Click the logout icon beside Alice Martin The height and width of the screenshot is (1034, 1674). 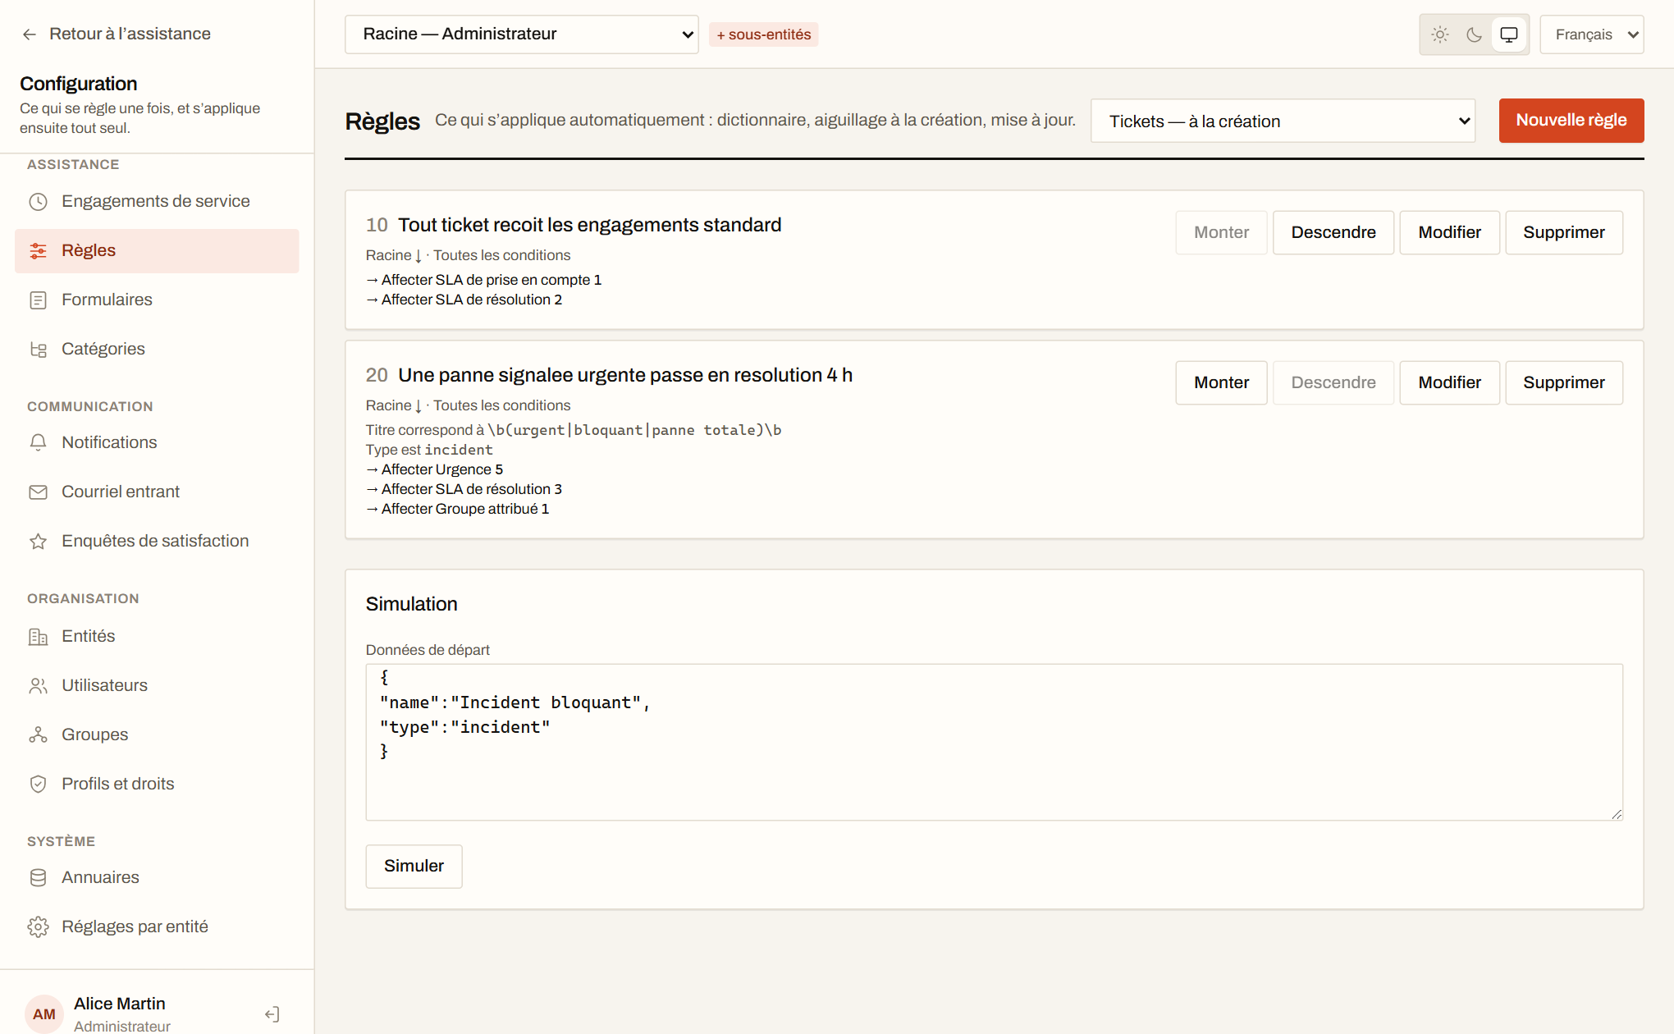point(272,1014)
